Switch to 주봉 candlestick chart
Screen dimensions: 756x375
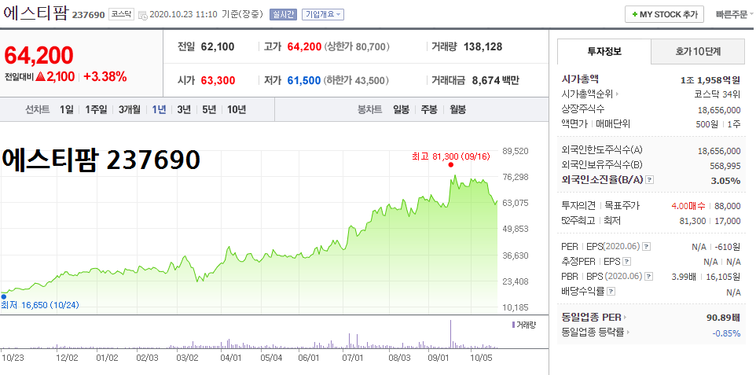click(429, 109)
